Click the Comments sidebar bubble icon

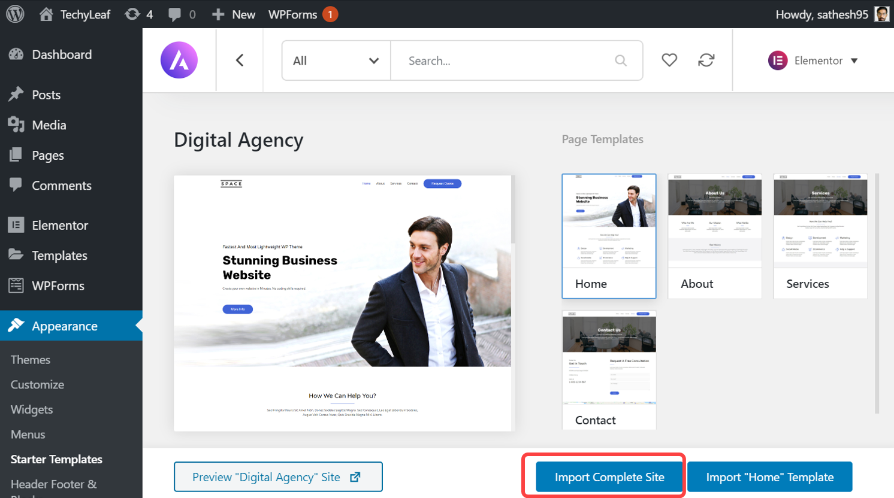click(16, 185)
